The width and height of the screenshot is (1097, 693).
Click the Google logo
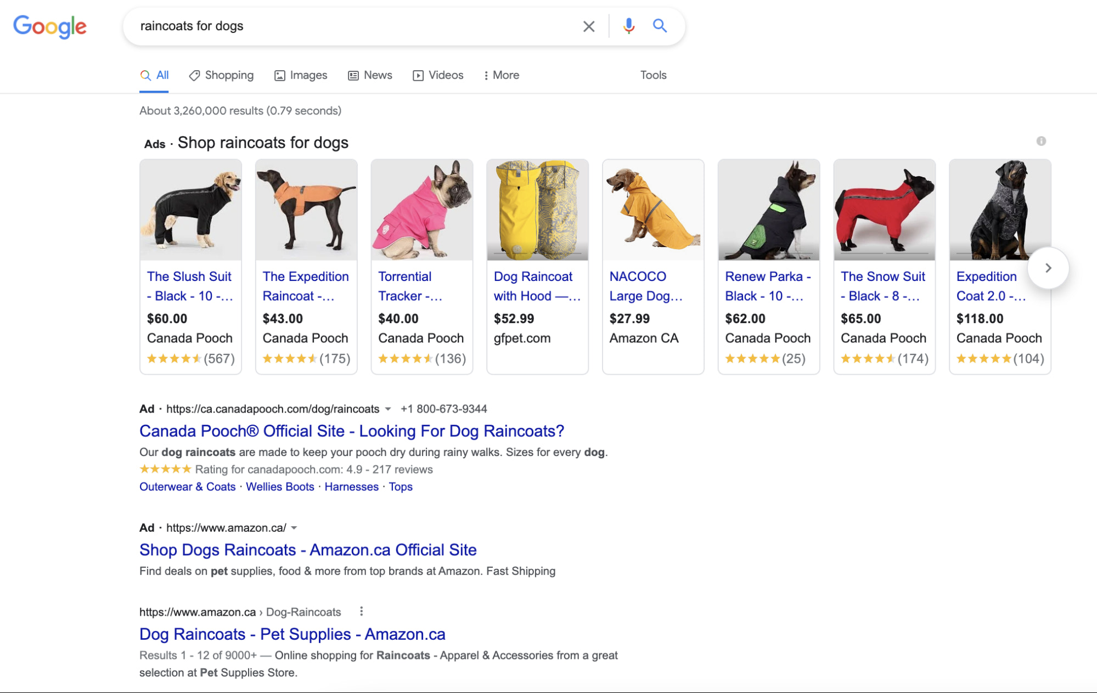coord(49,26)
